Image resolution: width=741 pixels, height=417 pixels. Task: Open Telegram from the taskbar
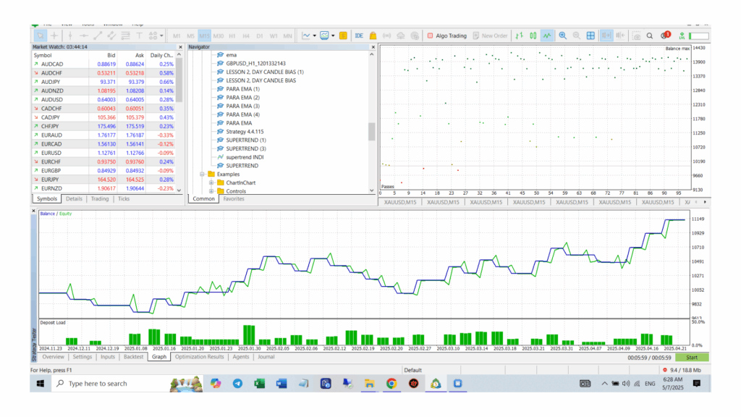237,384
